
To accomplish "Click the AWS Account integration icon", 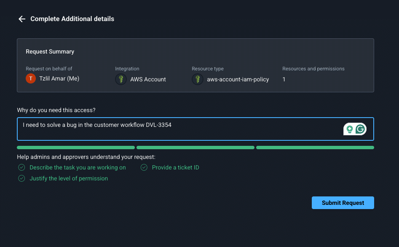I will point(121,79).
